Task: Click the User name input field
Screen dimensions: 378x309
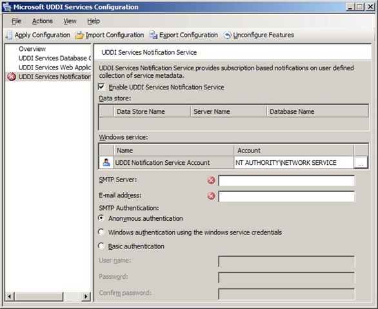Action: tap(286, 261)
